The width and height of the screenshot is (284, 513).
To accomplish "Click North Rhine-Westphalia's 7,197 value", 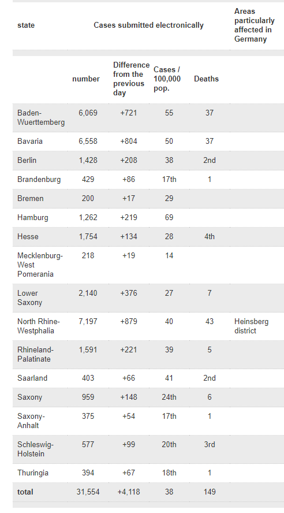I will [88, 322].
